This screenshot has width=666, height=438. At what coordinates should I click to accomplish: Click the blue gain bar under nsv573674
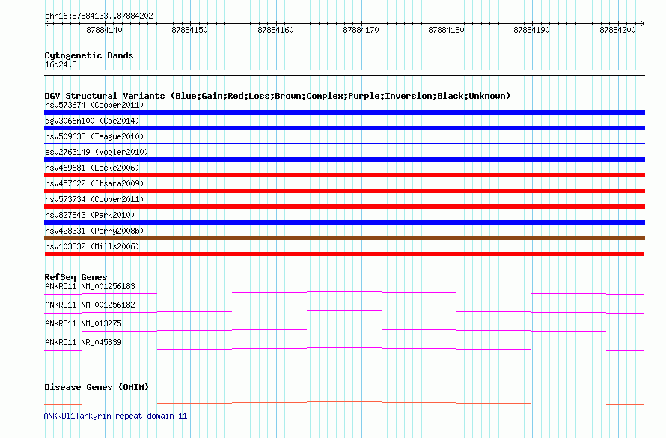pyautogui.click(x=344, y=112)
